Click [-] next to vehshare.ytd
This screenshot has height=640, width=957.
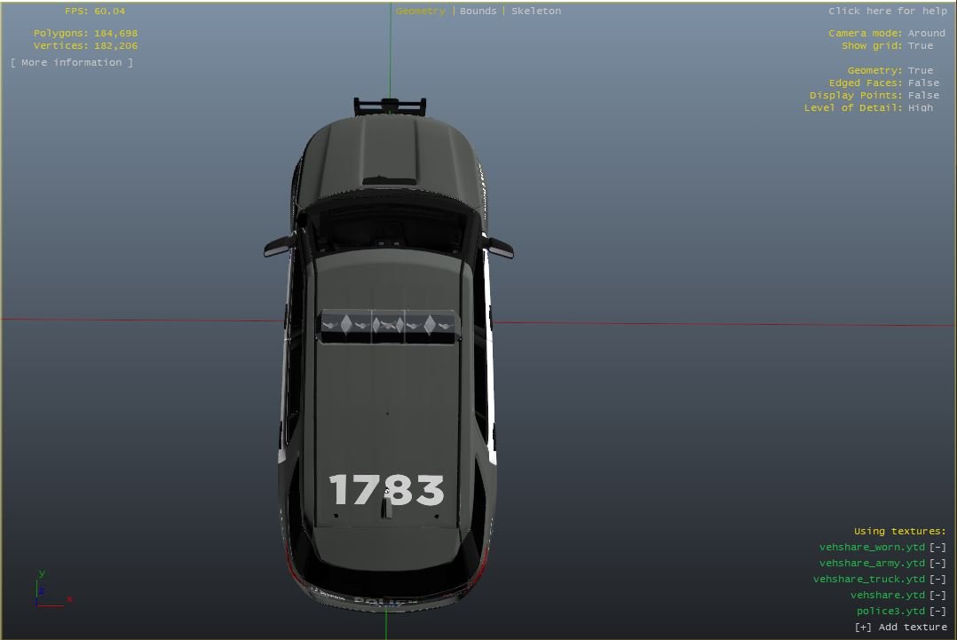937,596
